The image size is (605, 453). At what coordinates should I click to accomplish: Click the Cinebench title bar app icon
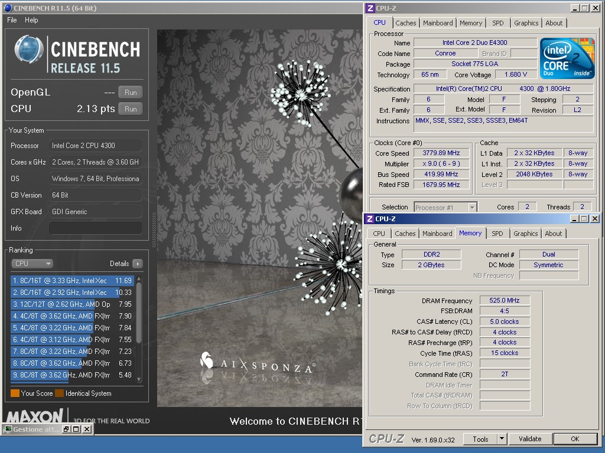(x=8, y=8)
